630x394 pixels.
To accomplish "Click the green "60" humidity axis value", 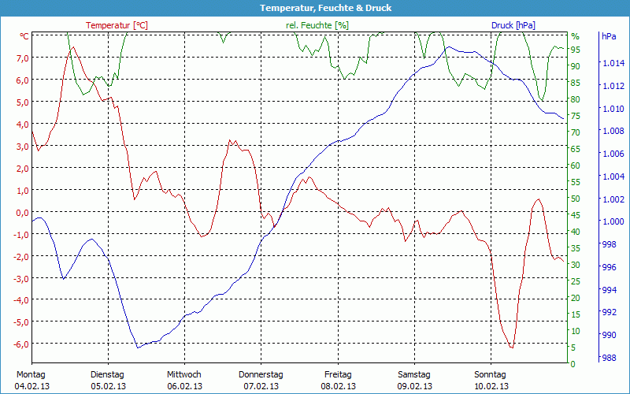I will 576,165.
